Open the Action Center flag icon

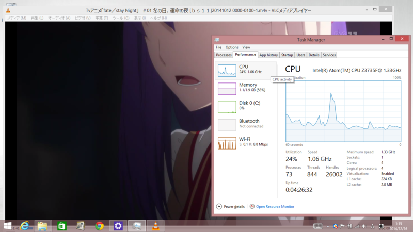[342, 226]
